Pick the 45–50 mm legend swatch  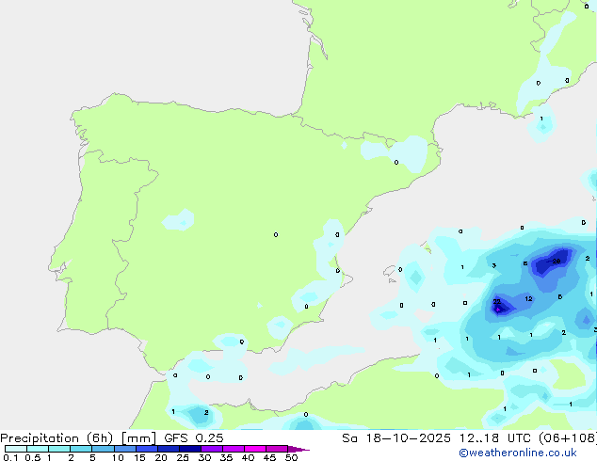coord(277,449)
